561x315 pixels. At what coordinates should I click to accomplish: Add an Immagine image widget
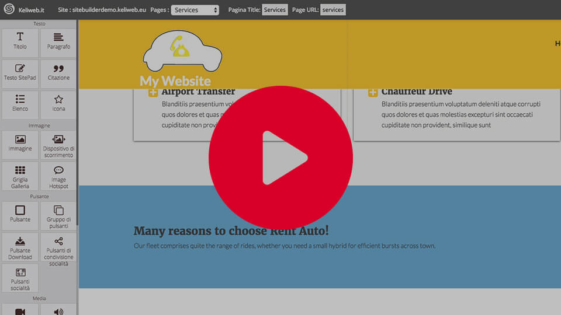pyautogui.click(x=20, y=143)
